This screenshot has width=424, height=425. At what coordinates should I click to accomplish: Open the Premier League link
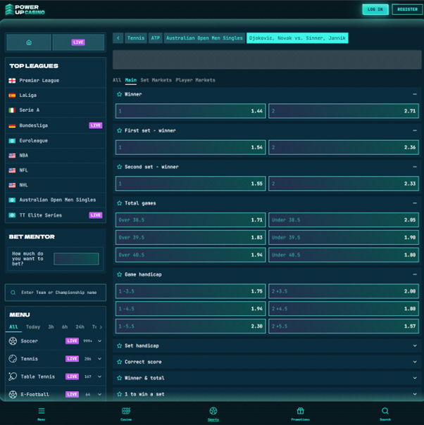tap(39, 80)
